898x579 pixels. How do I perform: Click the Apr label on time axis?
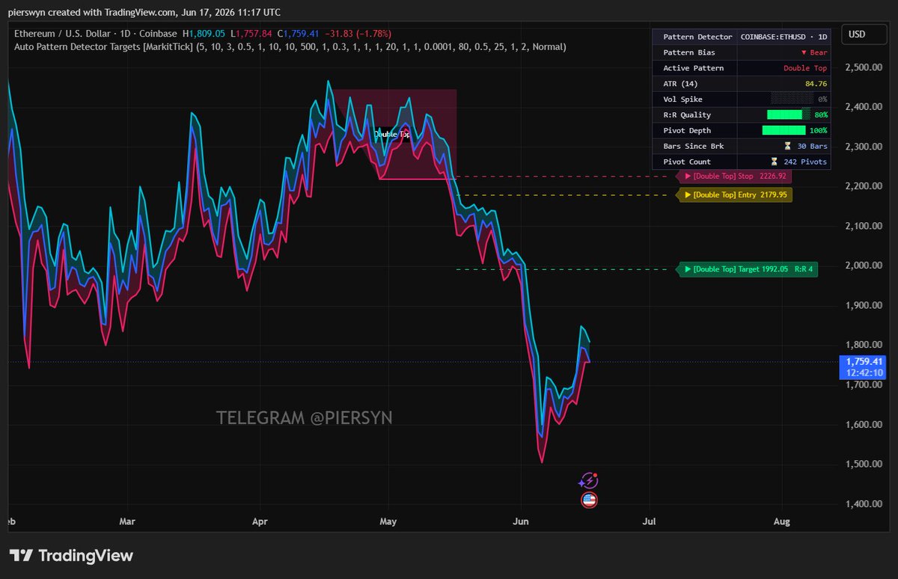coord(259,521)
